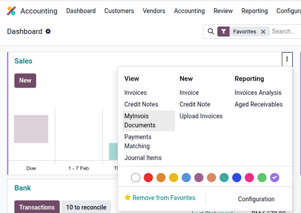This screenshot has height=213, width=301.
Task: Open the Reporting top menu
Action: click(x=255, y=11)
